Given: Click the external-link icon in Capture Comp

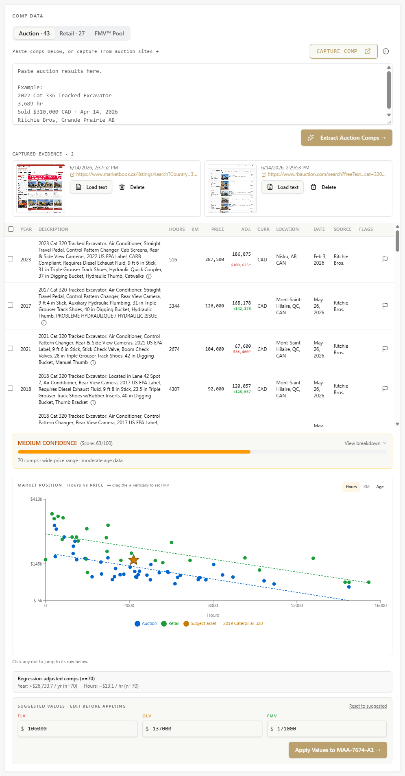Looking at the screenshot, I should (368, 51).
